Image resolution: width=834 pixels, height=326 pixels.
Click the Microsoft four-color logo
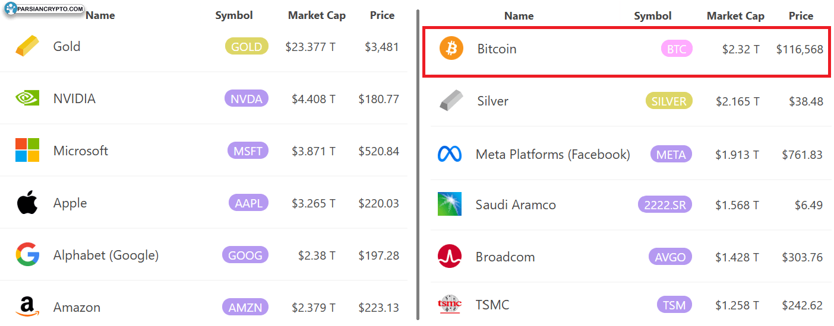pos(27,151)
